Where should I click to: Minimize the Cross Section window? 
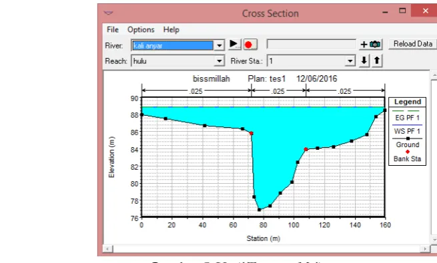pos(385,12)
